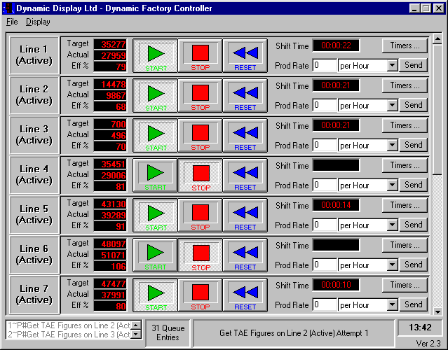Open Timers for Line 6
This screenshot has width=448, height=350.
coord(405,245)
